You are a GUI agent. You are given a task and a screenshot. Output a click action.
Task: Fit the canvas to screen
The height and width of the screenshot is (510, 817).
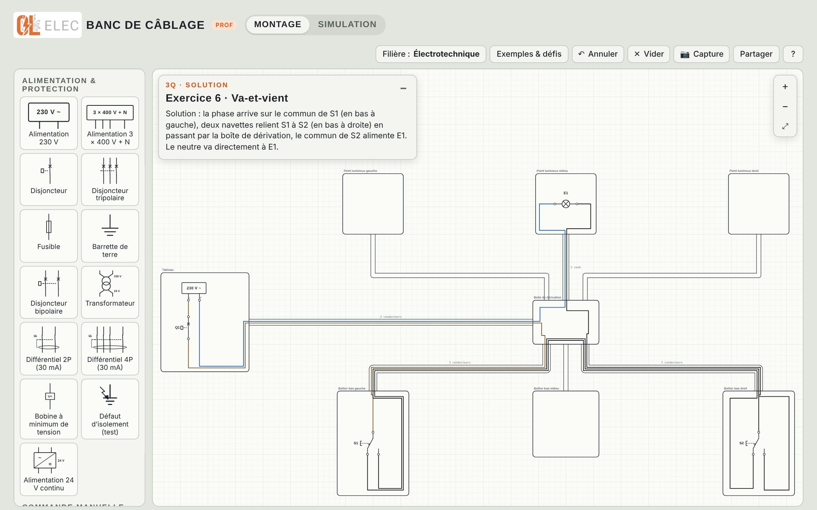(x=785, y=126)
